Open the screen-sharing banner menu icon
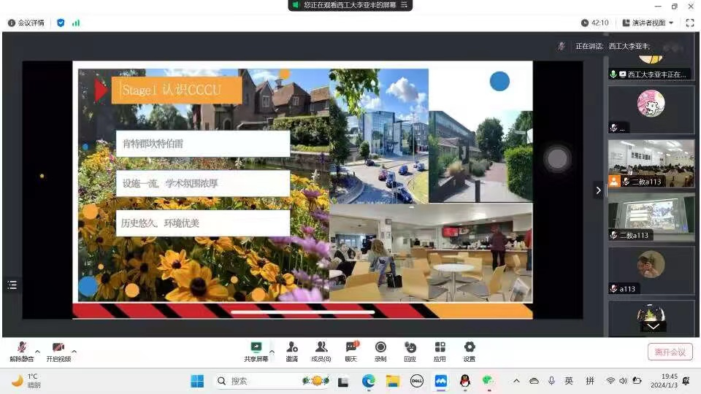The width and height of the screenshot is (701, 394). 403,5
